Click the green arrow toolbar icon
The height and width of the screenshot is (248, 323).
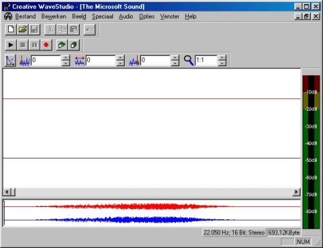tap(61, 45)
